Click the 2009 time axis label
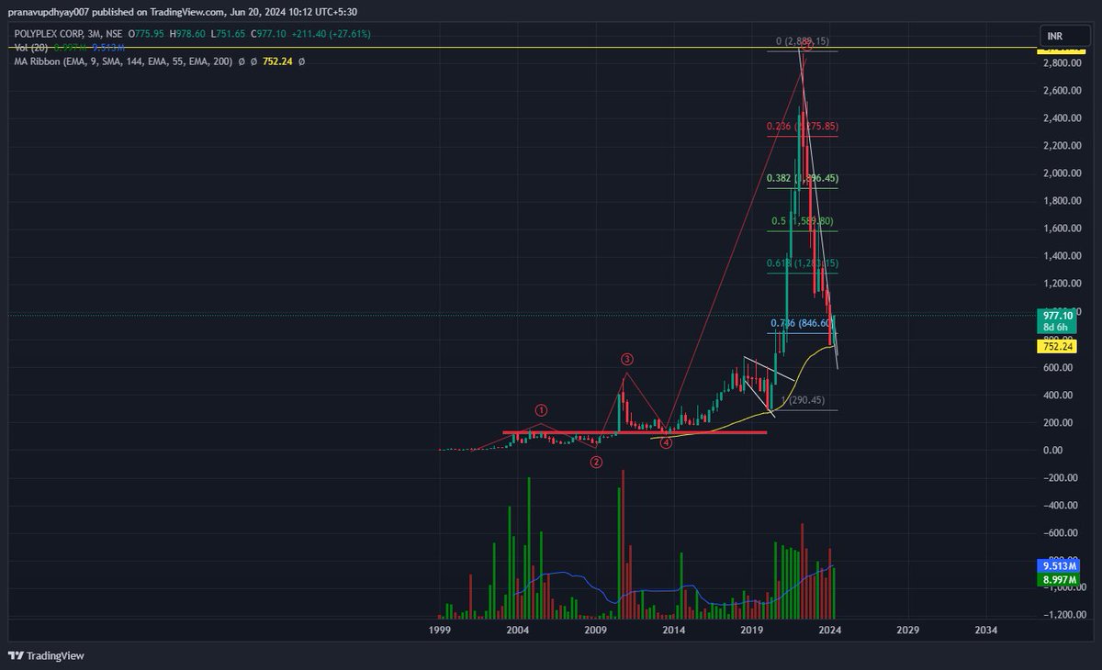 pos(596,631)
